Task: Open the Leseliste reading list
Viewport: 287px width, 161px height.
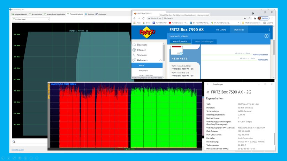Action: pos(268,23)
